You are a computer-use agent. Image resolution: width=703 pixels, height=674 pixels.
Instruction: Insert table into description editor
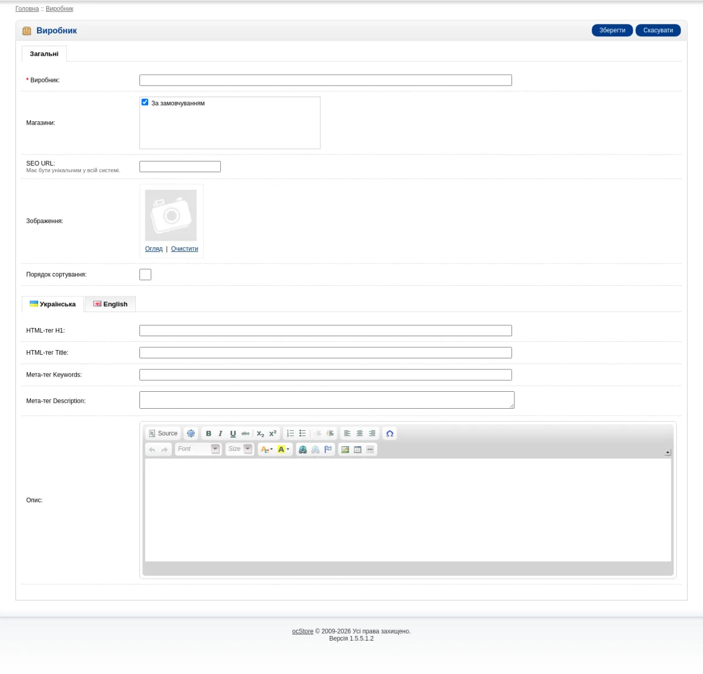pos(357,449)
